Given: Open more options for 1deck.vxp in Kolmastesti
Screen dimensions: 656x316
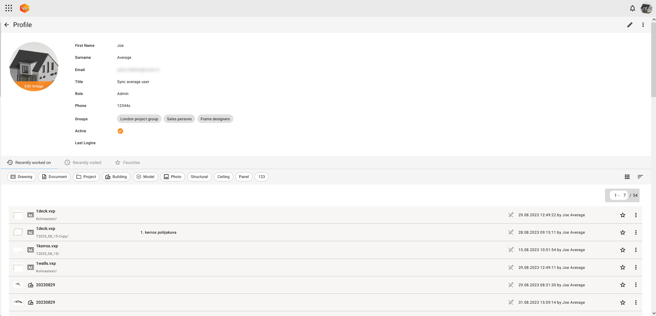Looking at the screenshot, I should [x=636, y=215].
